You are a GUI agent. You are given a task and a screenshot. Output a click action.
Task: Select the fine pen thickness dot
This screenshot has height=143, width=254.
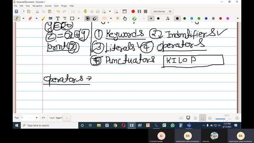(x=144, y=19)
